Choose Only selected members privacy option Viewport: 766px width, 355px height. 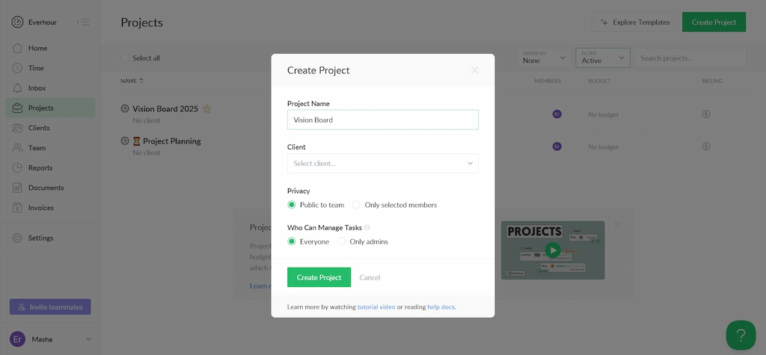pos(357,205)
